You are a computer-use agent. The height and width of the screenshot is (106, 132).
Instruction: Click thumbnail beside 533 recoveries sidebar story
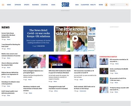[104, 62]
